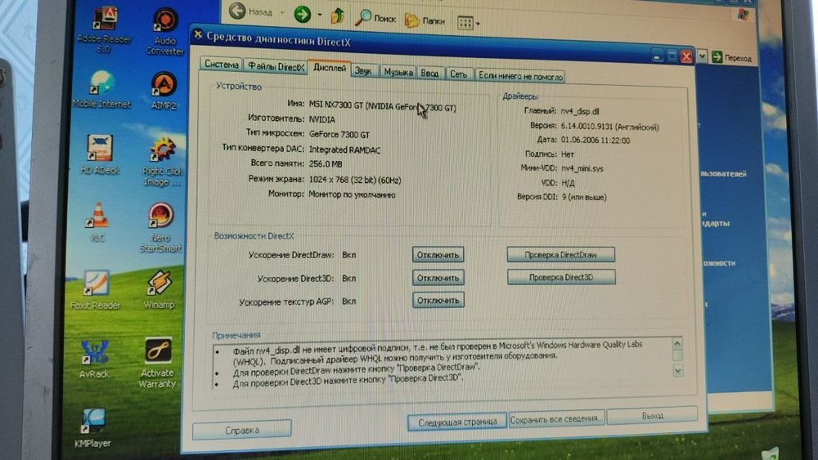Launch Mobile Internet shortcut
The width and height of the screenshot is (818, 460).
pyautogui.click(x=101, y=88)
